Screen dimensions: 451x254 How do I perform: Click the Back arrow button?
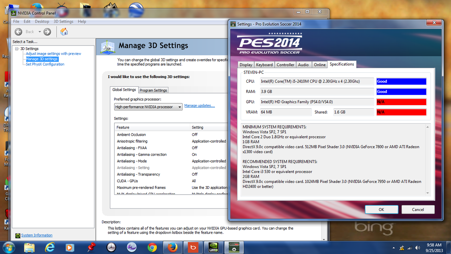[19, 32]
